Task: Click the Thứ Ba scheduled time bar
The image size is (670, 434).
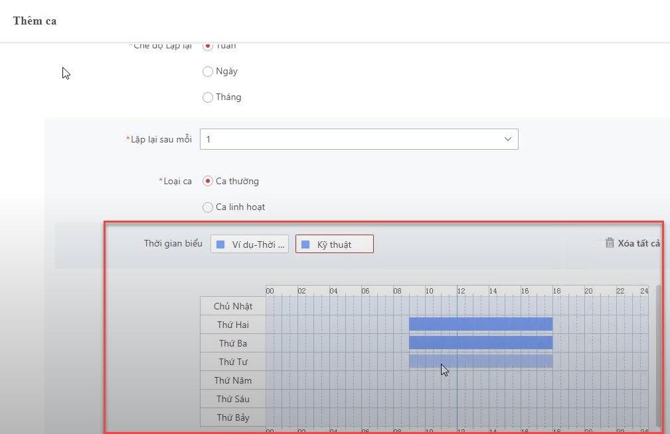Action: [480, 343]
